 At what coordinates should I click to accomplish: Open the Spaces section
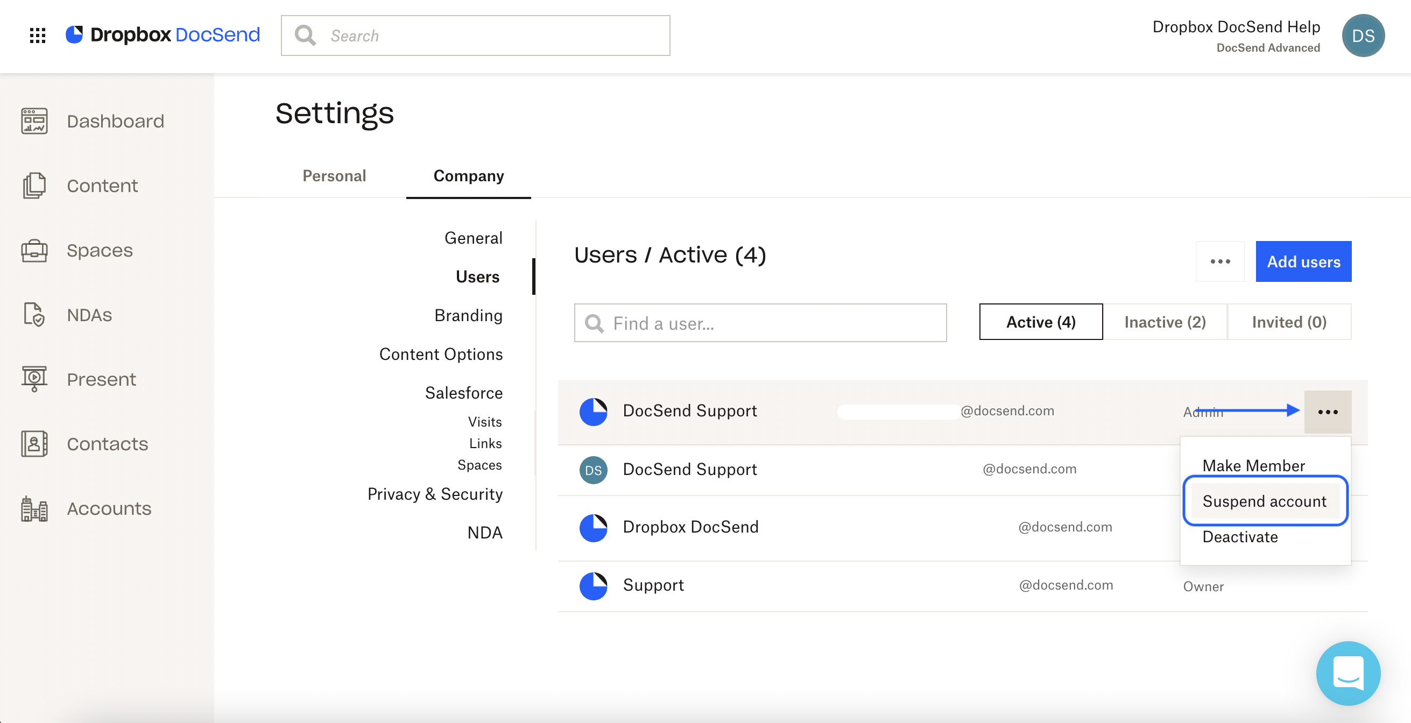click(x=100, y=250)
